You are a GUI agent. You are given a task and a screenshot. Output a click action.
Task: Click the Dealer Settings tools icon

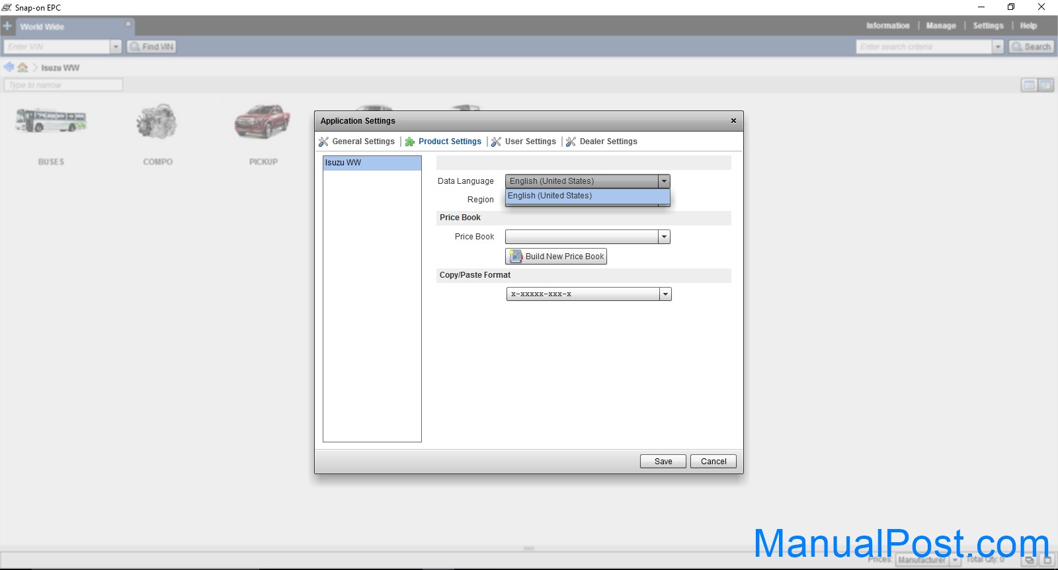(x=571, y=142)
